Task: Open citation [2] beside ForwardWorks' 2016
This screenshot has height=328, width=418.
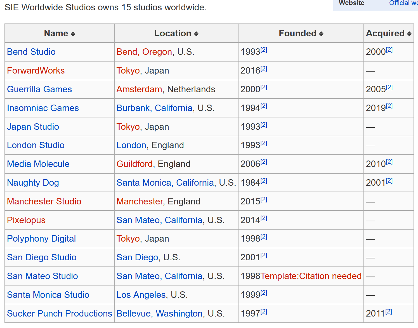Action: pyautogui.click(x=264, y=69)
